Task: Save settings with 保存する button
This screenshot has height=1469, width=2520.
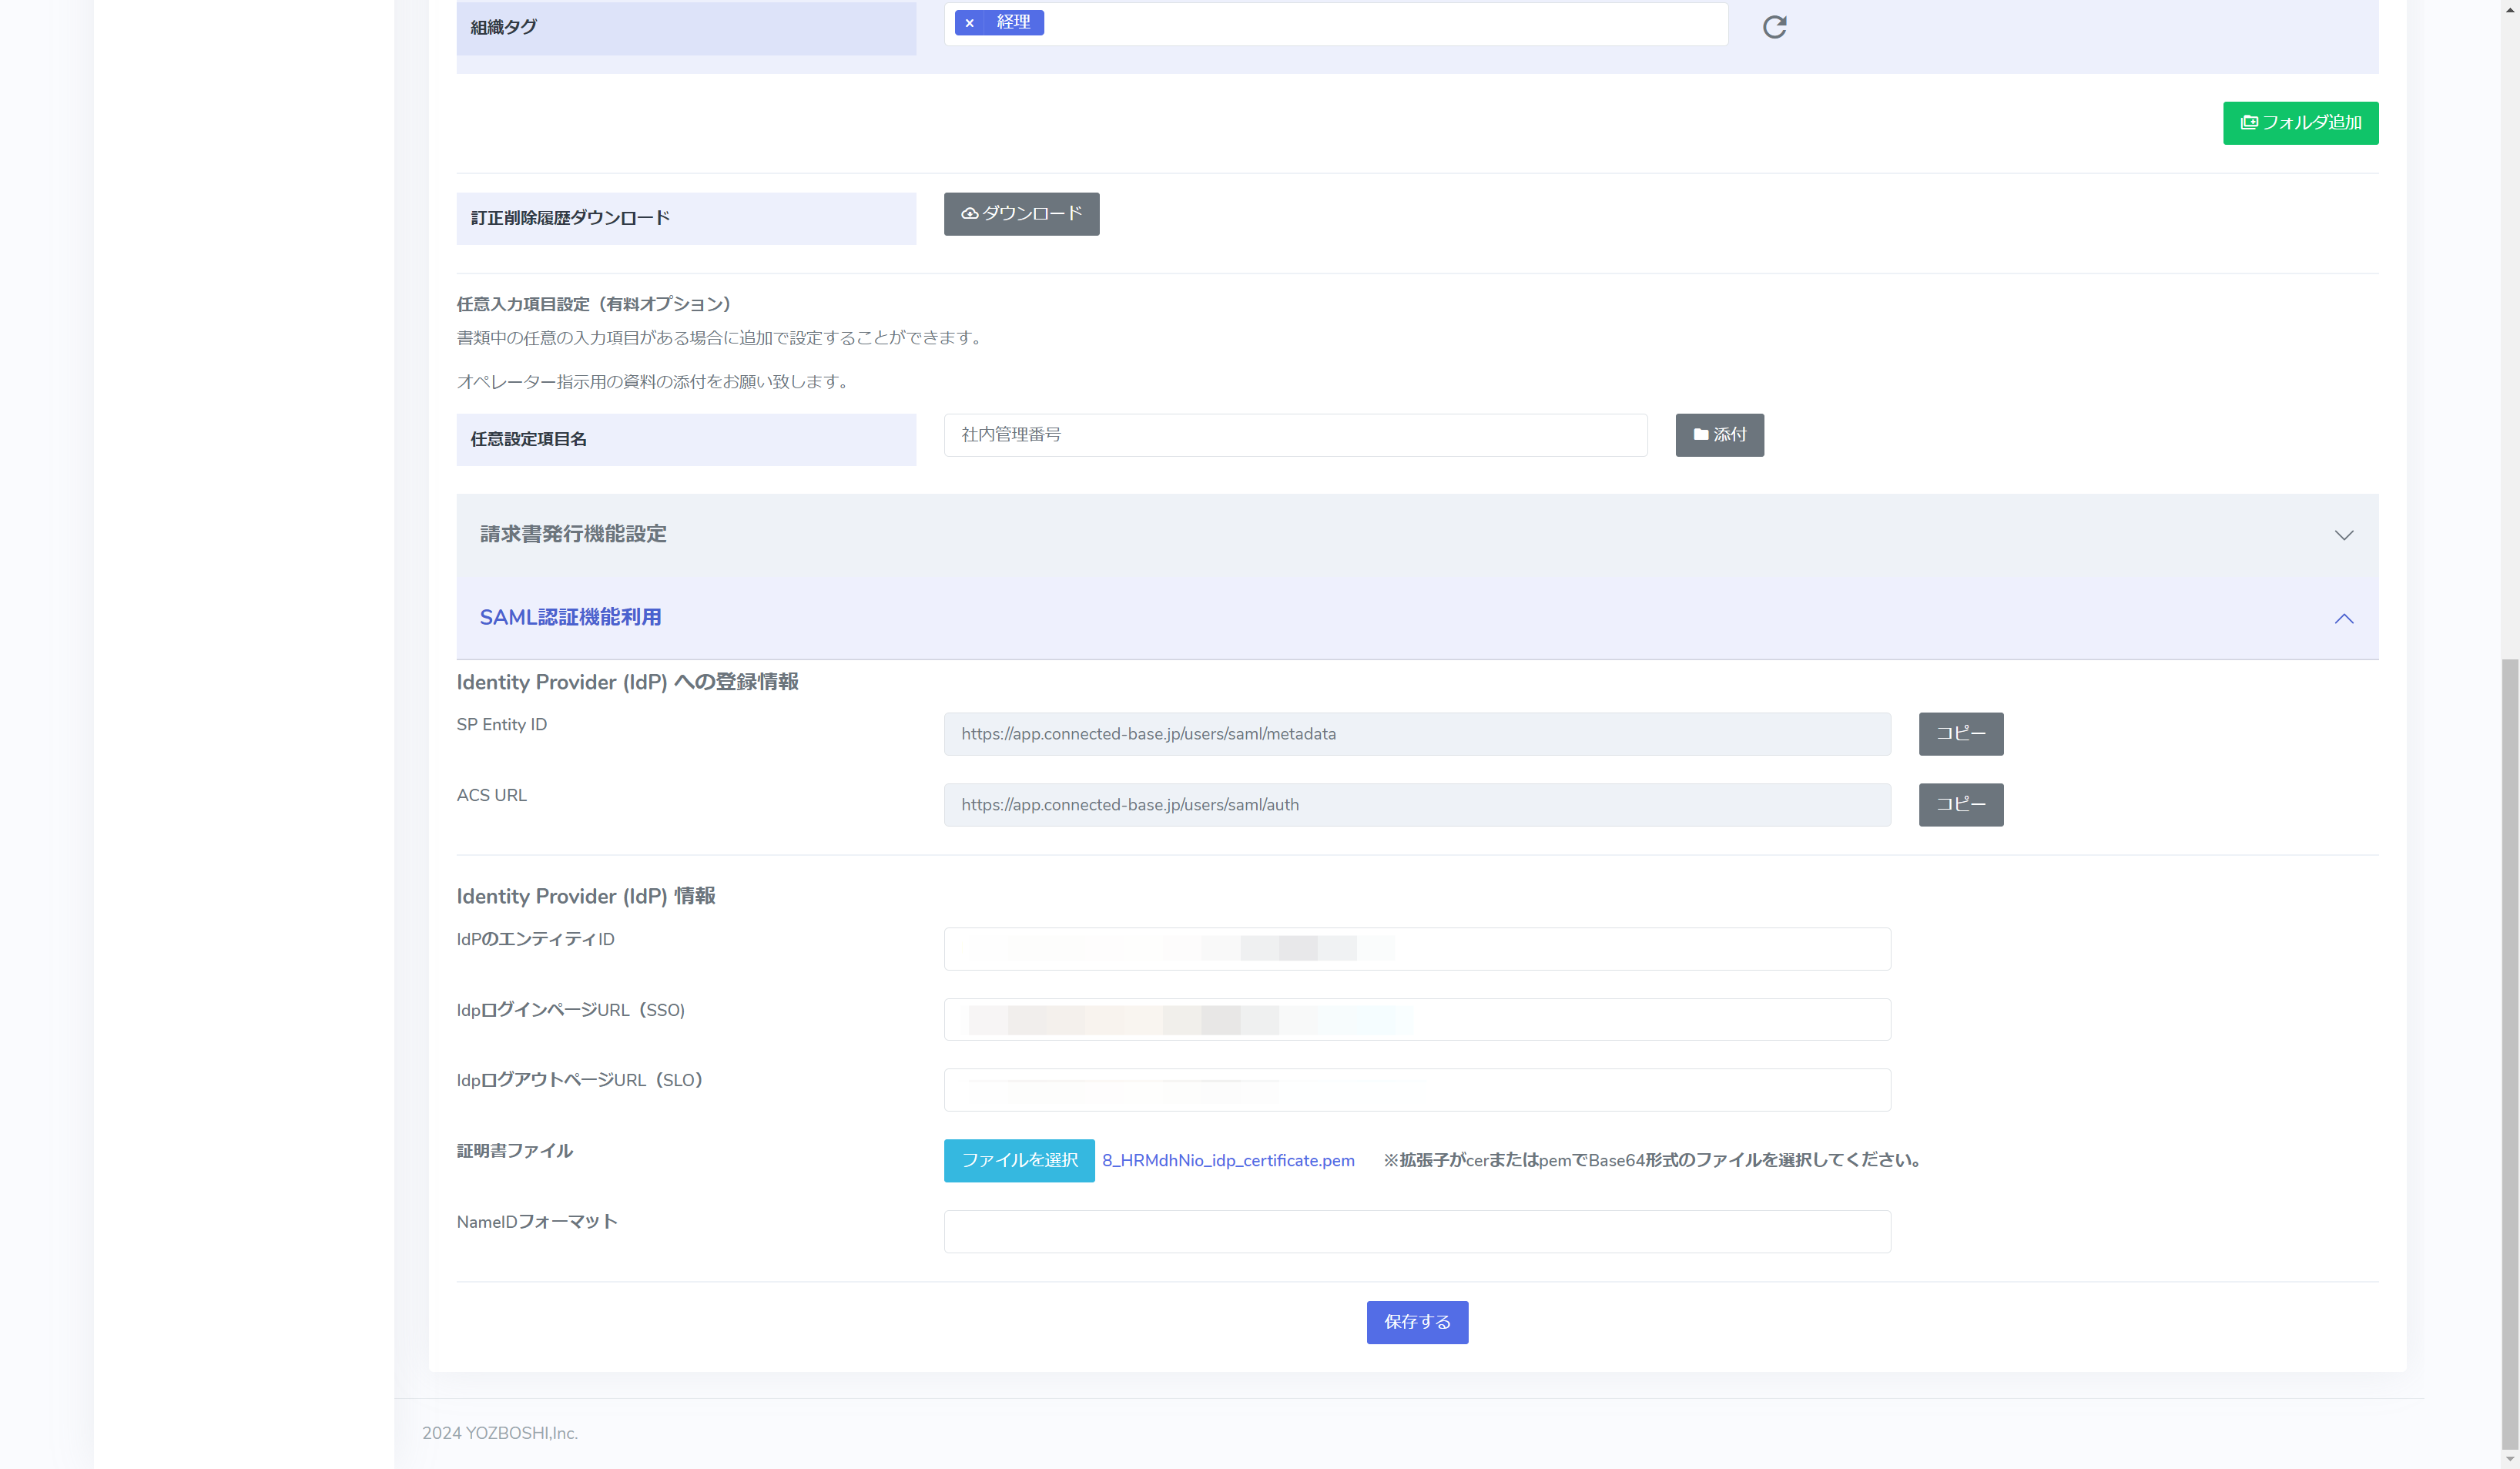Action: (1417, 1323)
